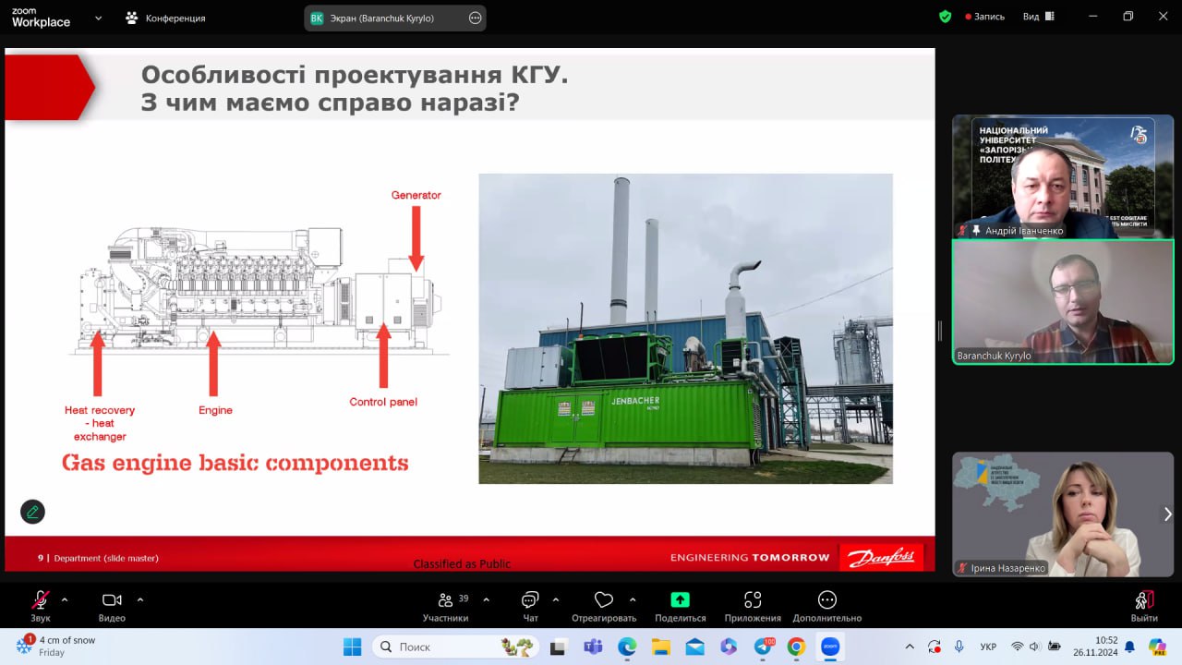1182x665 pixels.
Task: Open screen share options ellipsis button
Action: point(475,18)
